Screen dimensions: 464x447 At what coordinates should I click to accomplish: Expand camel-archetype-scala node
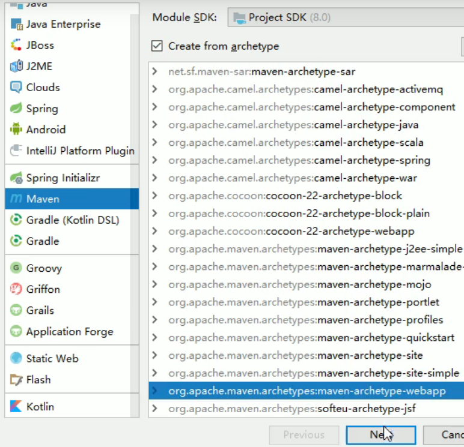tap(154, 142)
